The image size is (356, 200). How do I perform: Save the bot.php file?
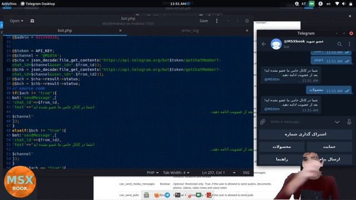204,21
